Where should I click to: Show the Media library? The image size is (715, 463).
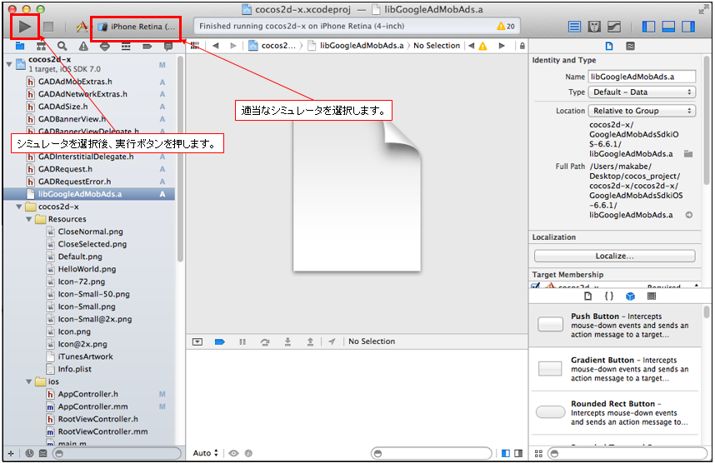[652, 296]
